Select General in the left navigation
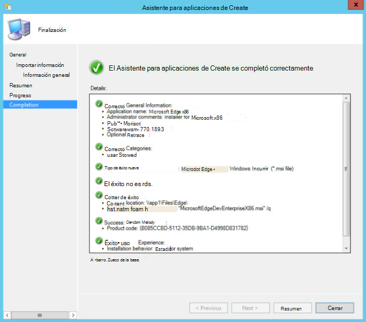This screenshot has height=322, width=366. tap(18, 54)
